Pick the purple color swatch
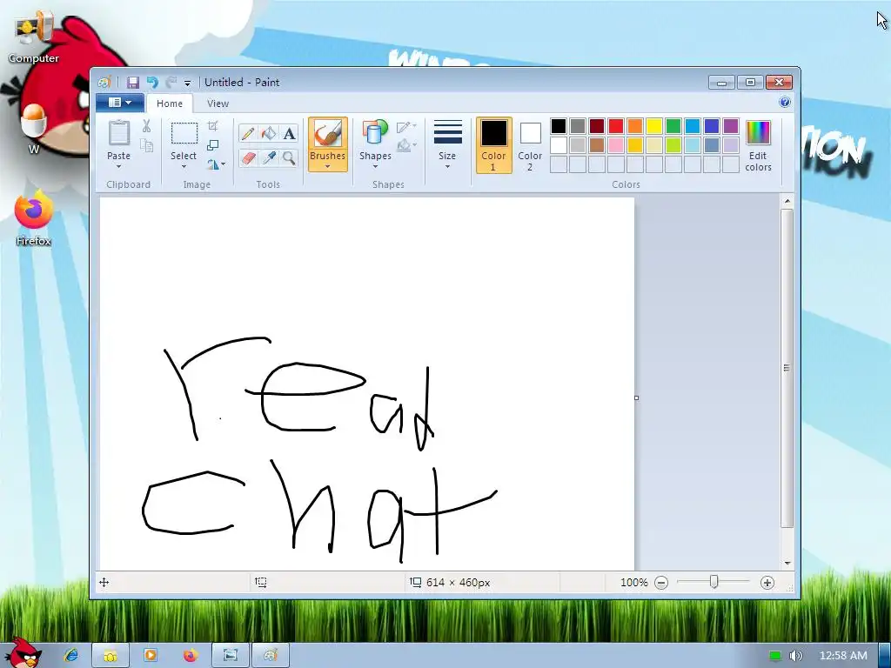 [731, 126]
